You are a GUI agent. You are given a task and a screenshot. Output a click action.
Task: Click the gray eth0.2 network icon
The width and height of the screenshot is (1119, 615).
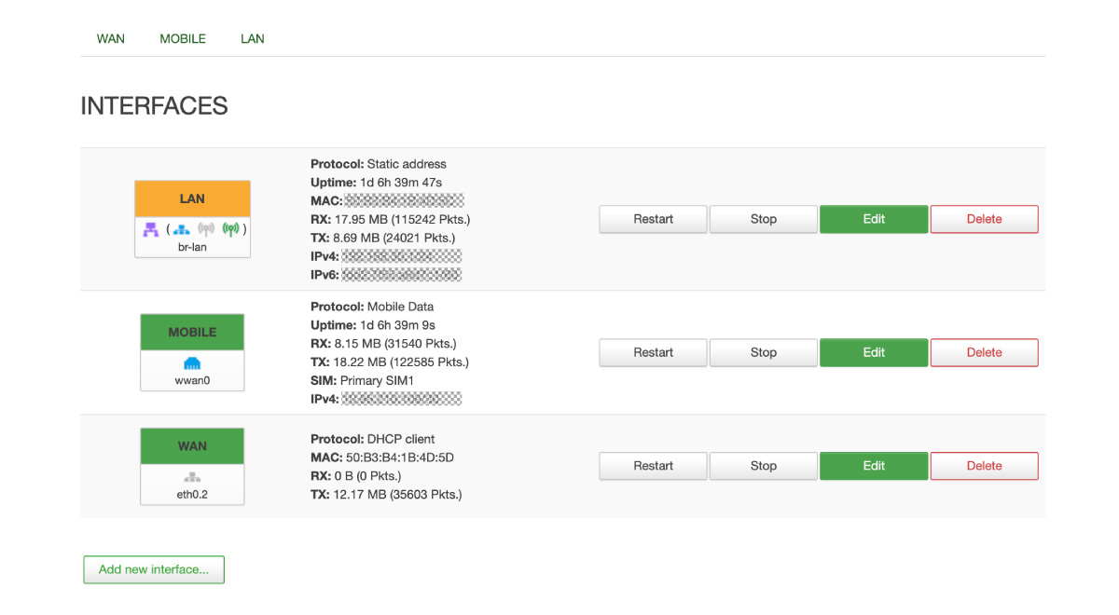coord(192,478)
